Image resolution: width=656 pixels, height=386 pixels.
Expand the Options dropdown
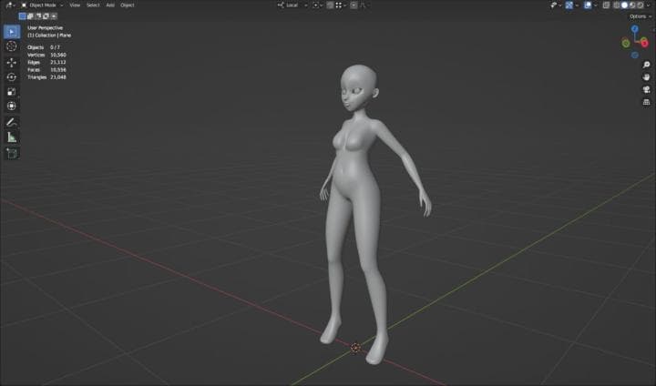(639, 15)
